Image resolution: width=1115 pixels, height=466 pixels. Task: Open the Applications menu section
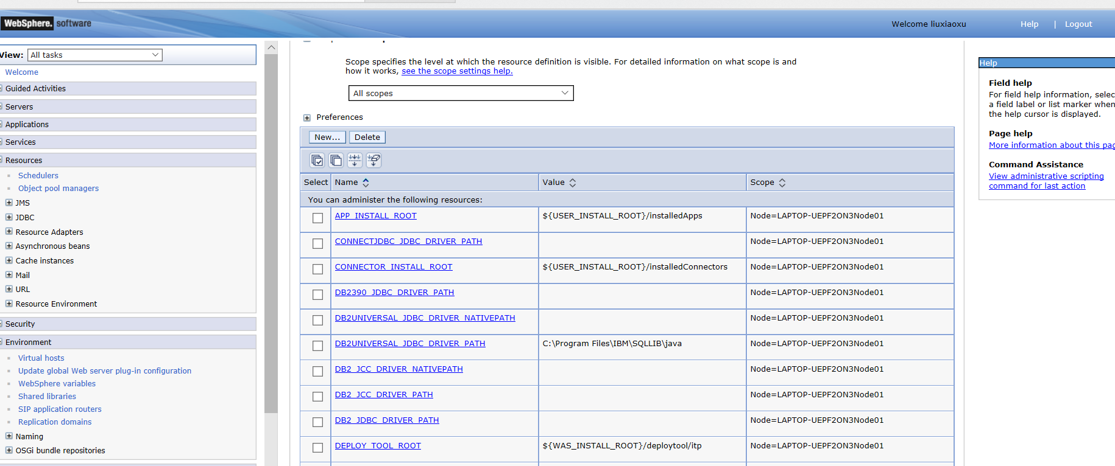127,124
